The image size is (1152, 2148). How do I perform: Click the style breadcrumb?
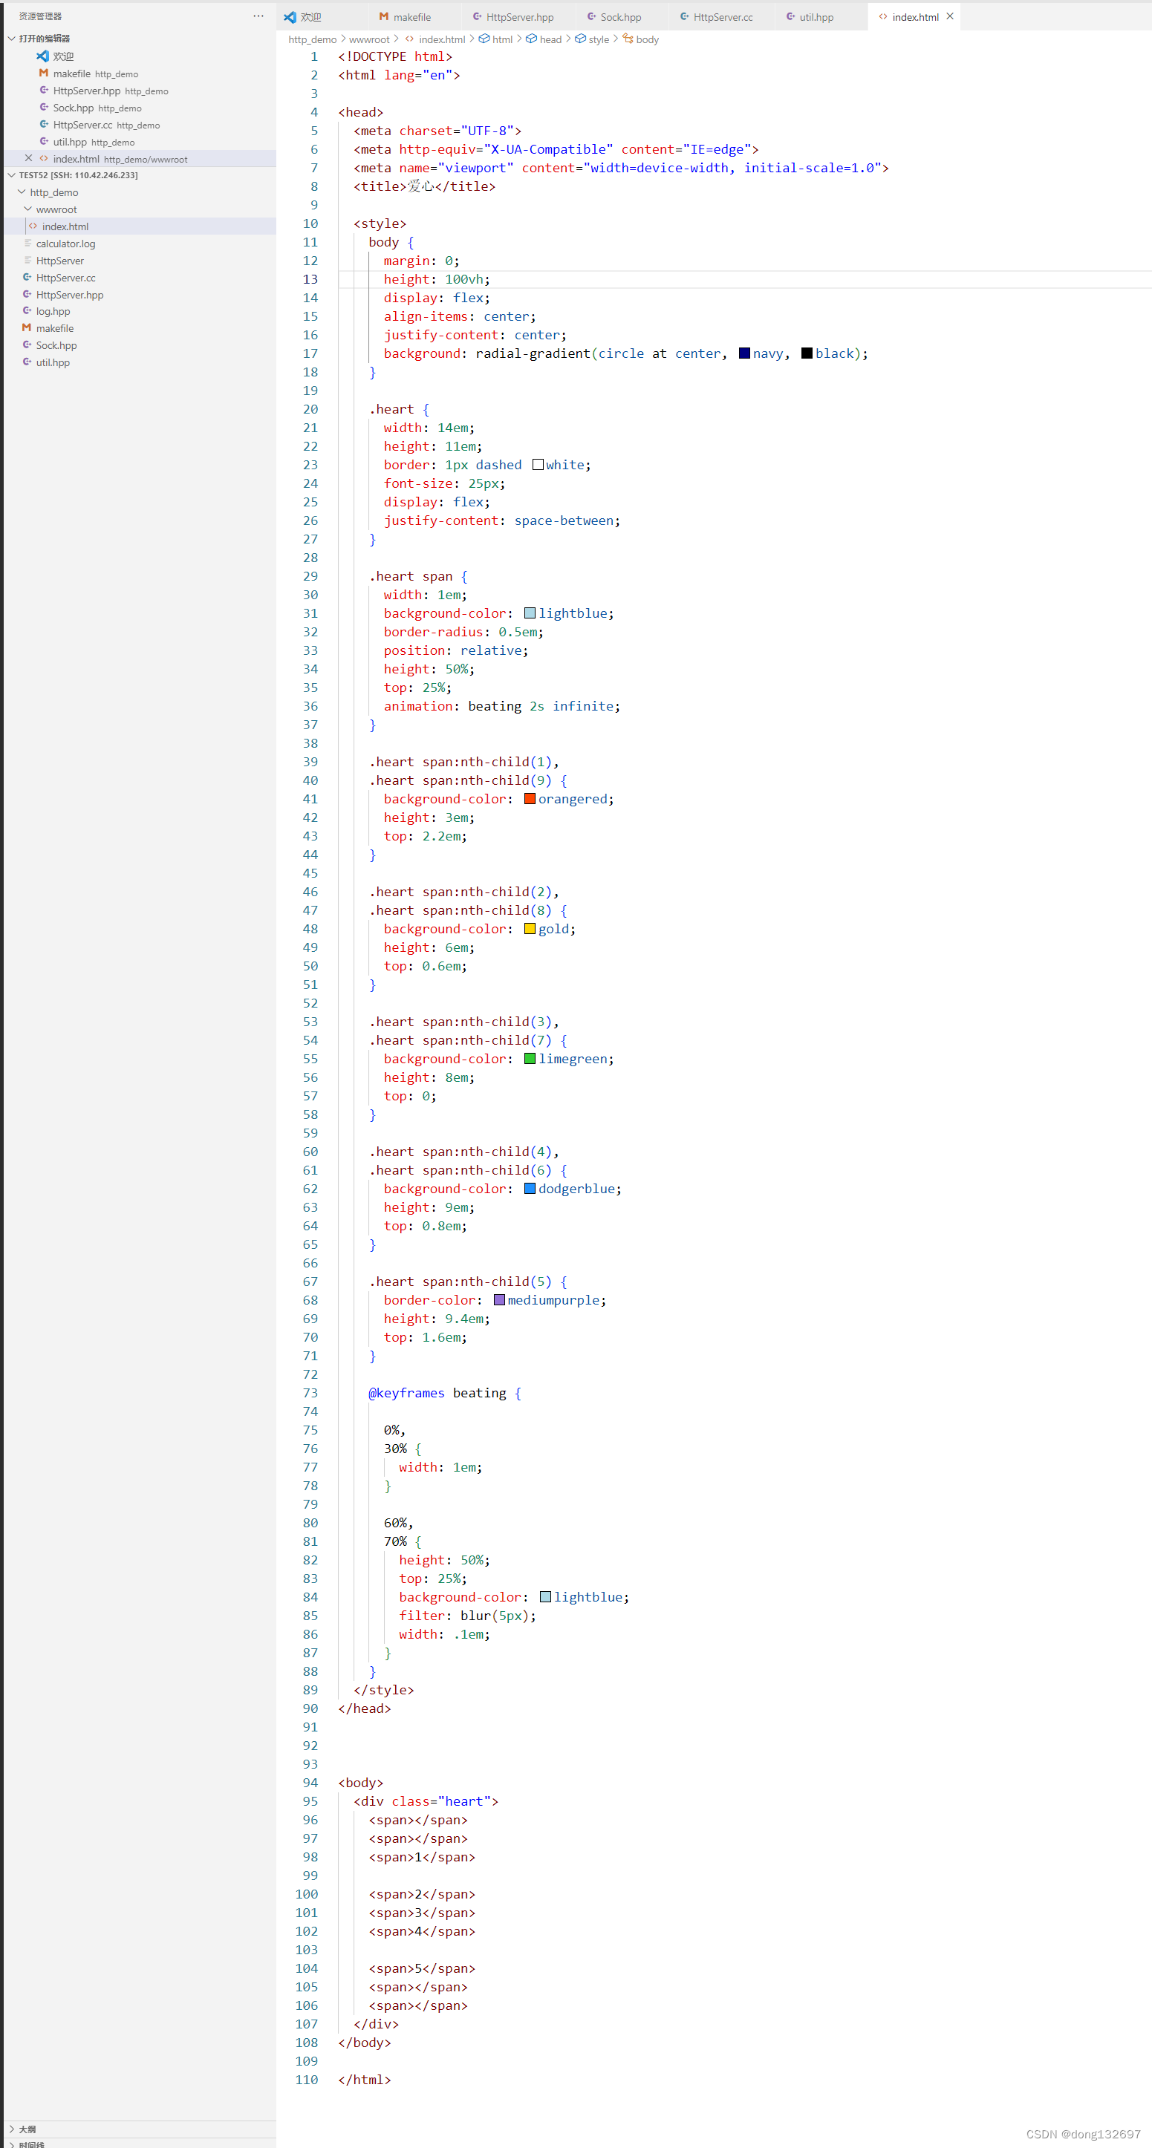tap(598, 39)
